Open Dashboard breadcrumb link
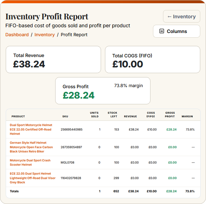 click(x=17, y=35)
